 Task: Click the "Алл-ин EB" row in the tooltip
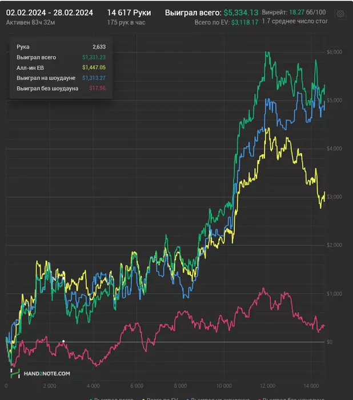(x=26, y=67)
